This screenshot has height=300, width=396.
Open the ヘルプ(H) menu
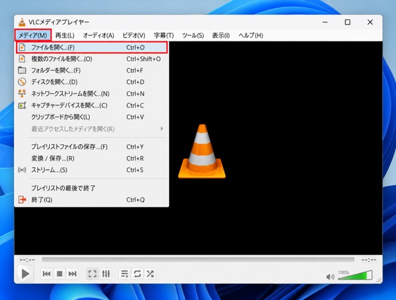[x=251, y=35]
